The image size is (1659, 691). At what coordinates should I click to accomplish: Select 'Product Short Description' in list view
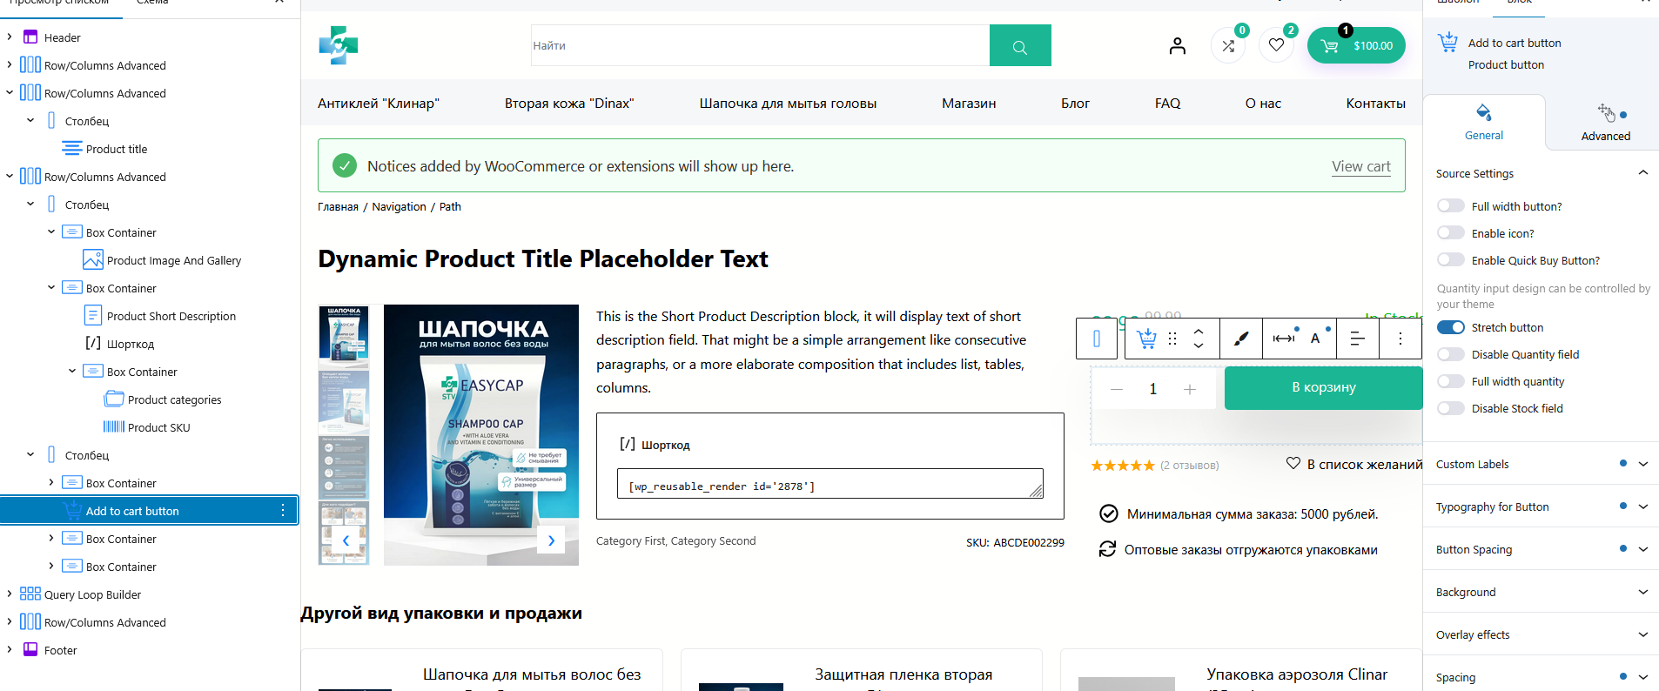pyautogui.click(x=171, y=316)
